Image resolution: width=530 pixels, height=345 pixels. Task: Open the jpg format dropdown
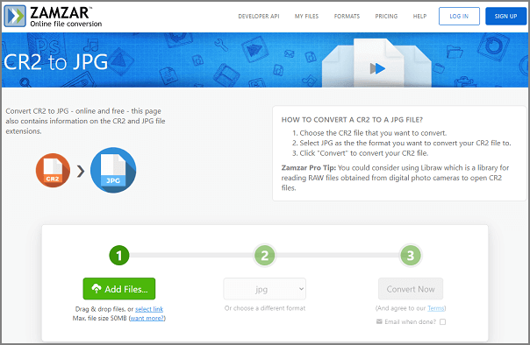265,289
